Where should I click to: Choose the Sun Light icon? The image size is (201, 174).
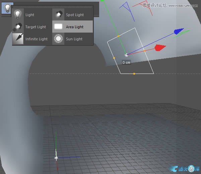tap(59, 39)
